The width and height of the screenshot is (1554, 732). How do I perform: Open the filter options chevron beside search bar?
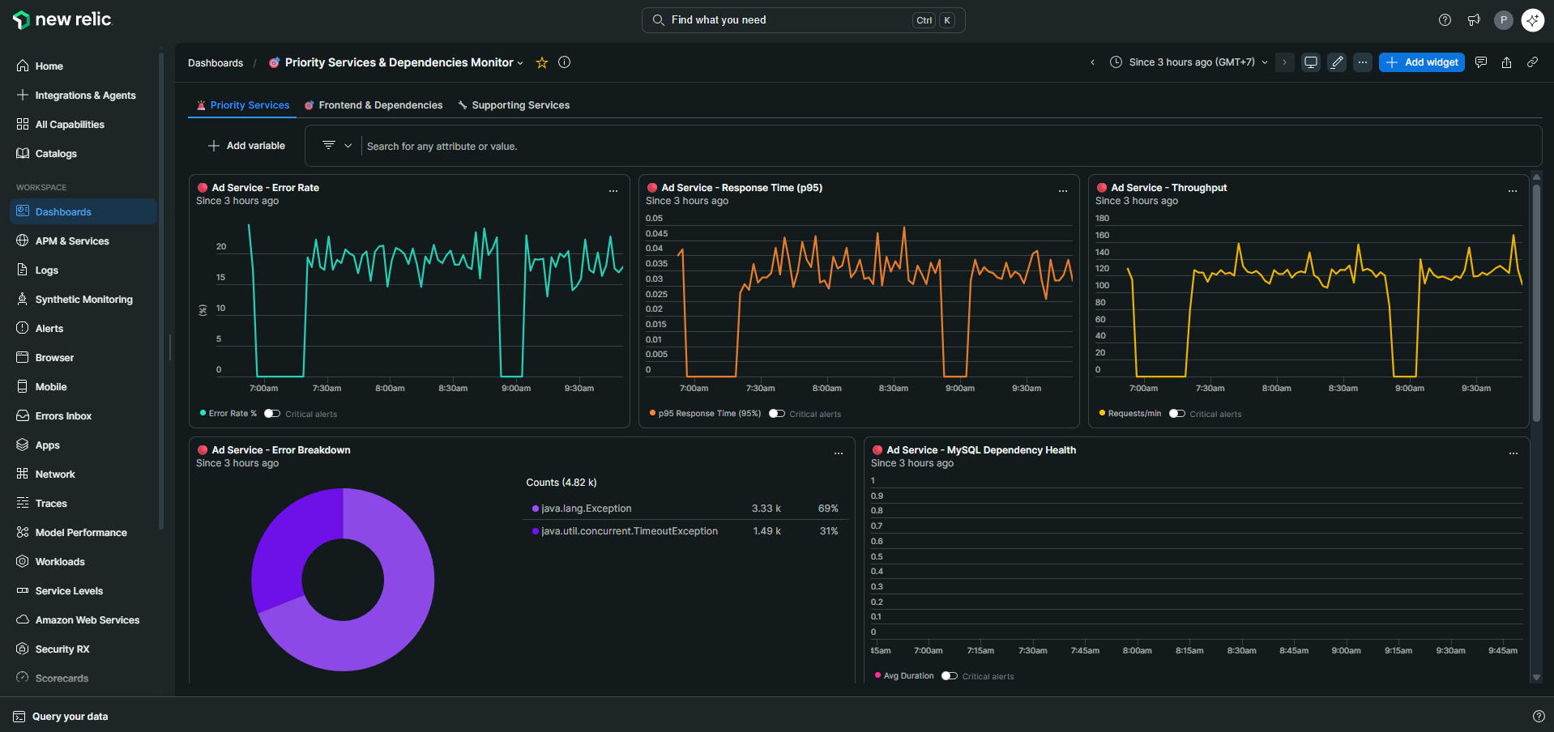[348, 146]
